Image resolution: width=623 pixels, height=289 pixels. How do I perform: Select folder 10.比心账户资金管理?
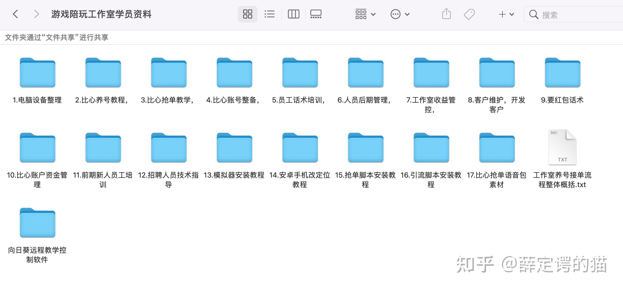click(37, 160)
